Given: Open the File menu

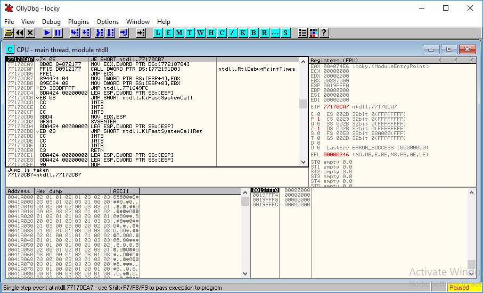Looking at the screenshot, I should tap(9, 22).
